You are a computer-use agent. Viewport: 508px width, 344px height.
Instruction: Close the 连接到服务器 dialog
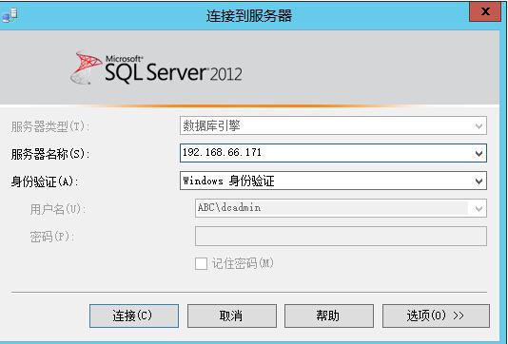click(x=485, y=11)
